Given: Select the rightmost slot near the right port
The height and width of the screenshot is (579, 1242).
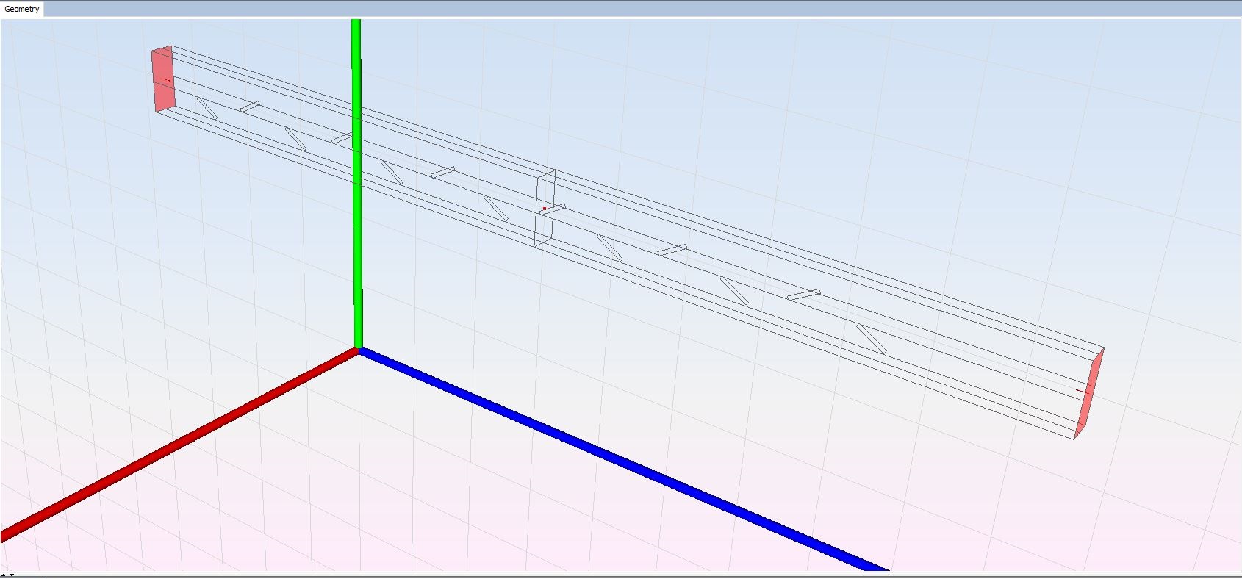Looking at the screenshot, I should (x=871, y=339).
